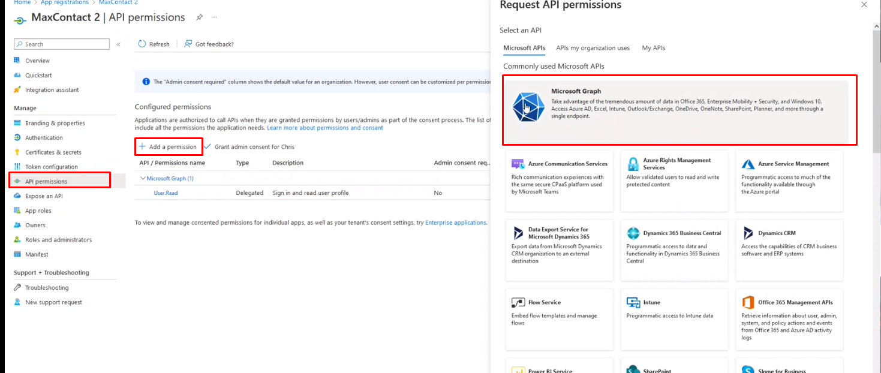Collapse the left navigation pane

pos(118,44)
